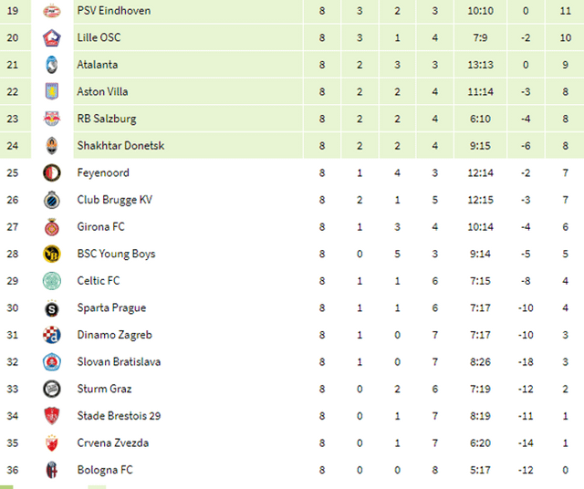Click the Lille OSC club crest
This screenshot has height=489, width=584.
pyautogui.click(x=51, y=37)
